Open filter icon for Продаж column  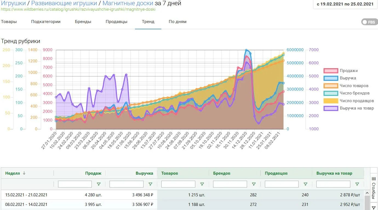99,184
